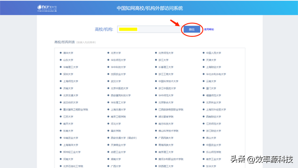298x168 pixels.
Task: Choose 佛山科学技术学院
Action: tap(169, 131)
